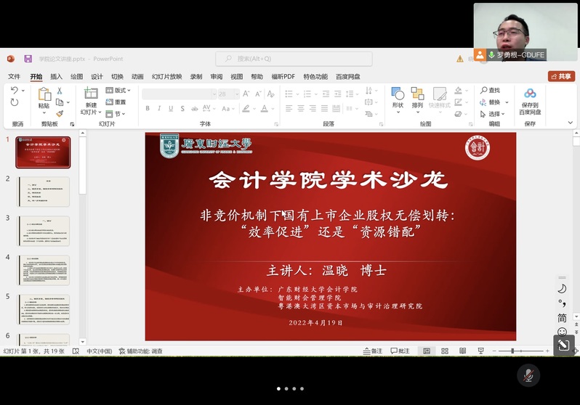This screenshot has height=405, width=580.
Task: Toggle the Notes pane in status bar
Action: pos(373,351)
